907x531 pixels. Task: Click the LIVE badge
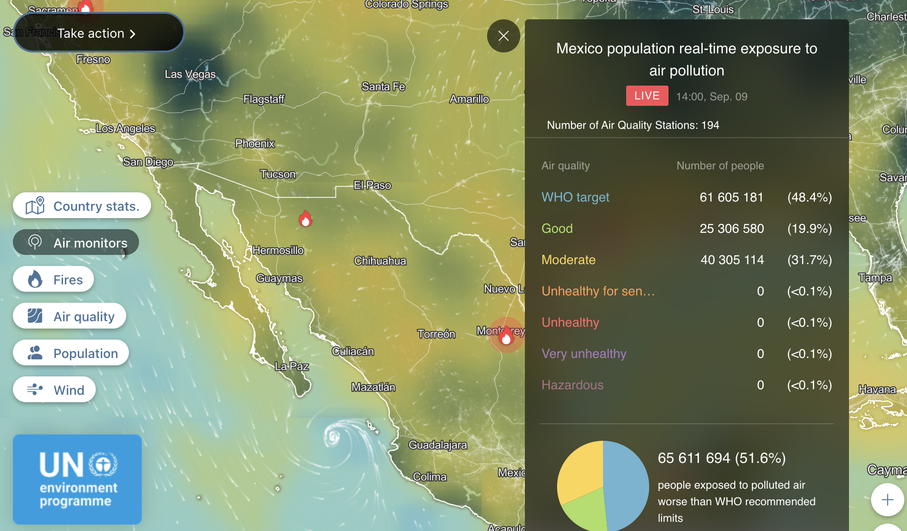pyautogui.click(x=646, y=96)
